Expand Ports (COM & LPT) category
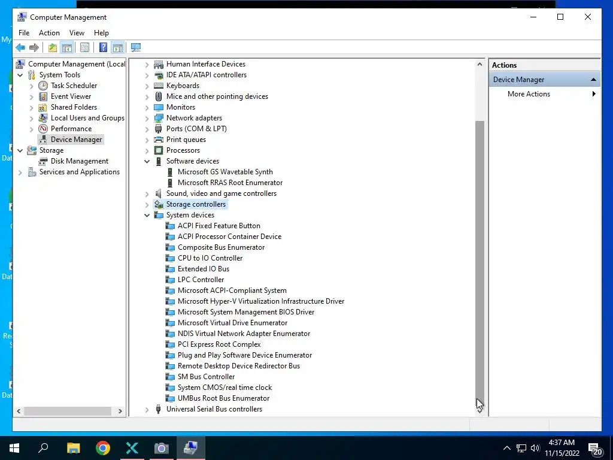The height and width of the screenshot is (460, 613). point(147,129)
